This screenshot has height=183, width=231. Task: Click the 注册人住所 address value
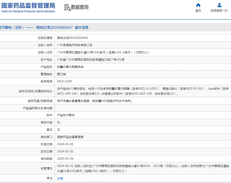pos(104,52)
